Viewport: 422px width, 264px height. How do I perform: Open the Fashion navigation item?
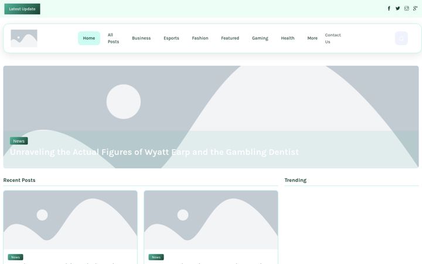[x=200, y=38]
